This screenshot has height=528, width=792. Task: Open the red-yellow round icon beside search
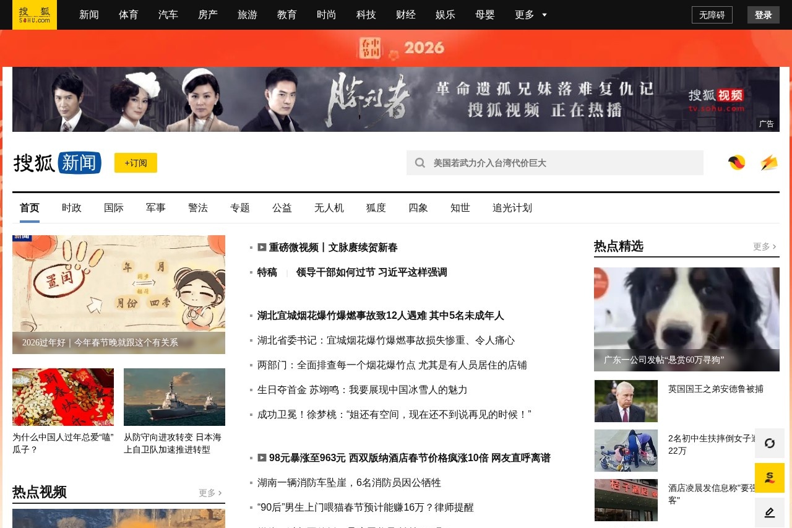737,163
